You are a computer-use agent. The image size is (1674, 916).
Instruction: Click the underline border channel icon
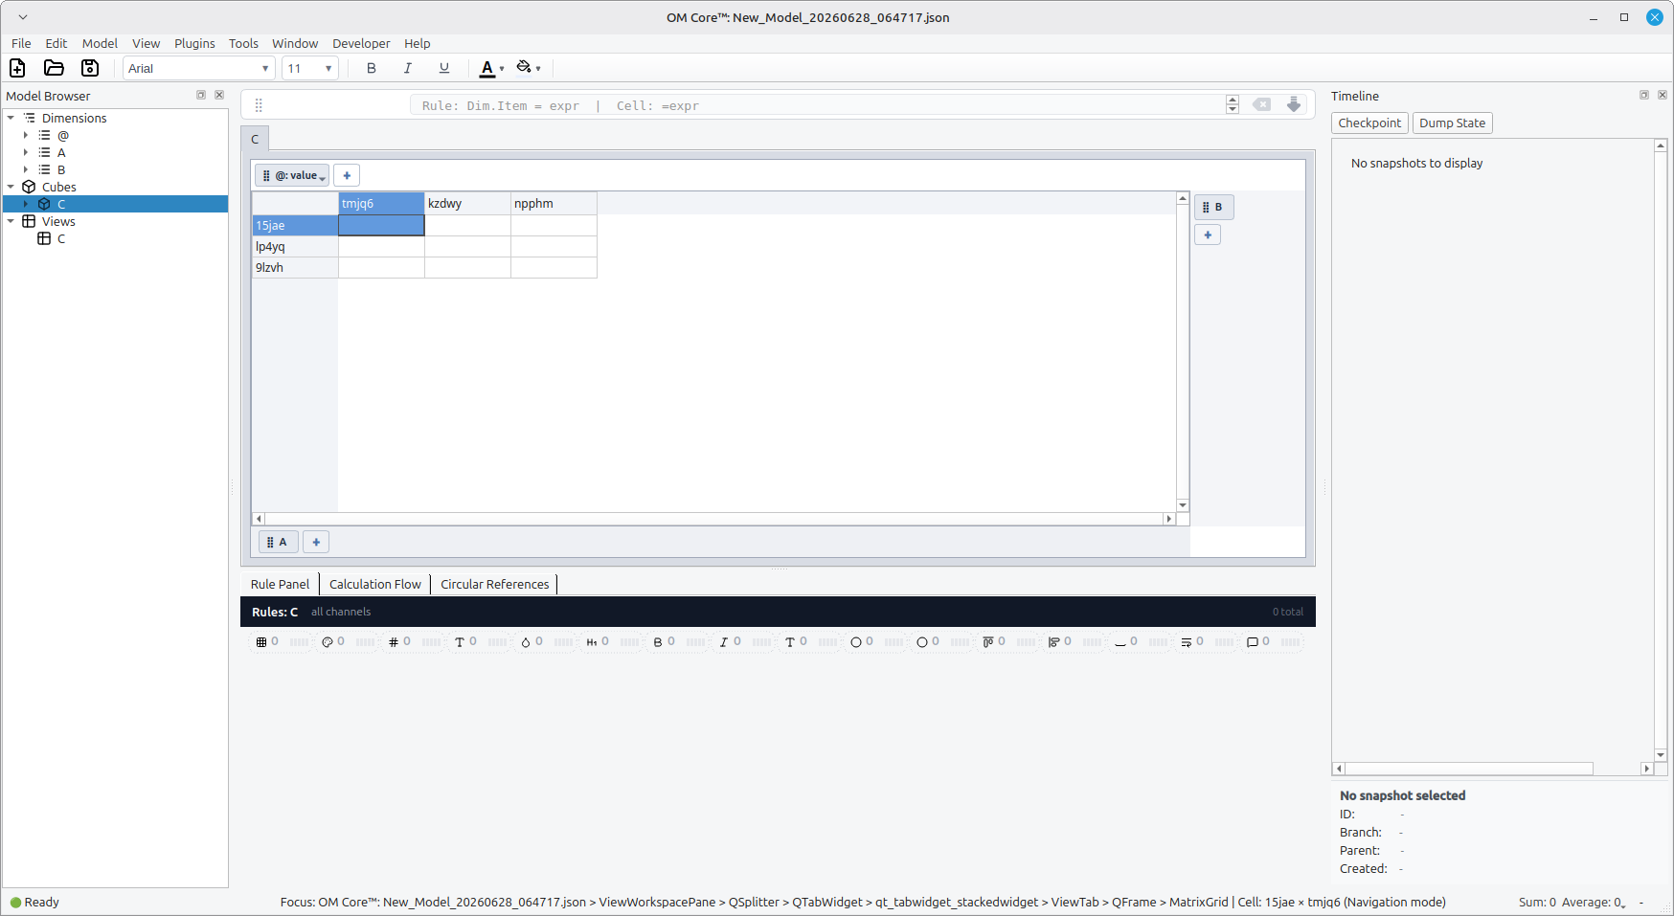[x=1120, y=642]
